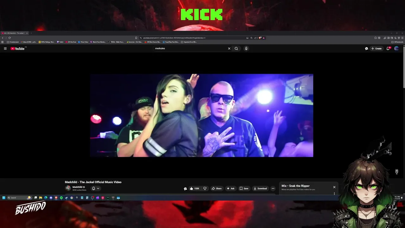Open File Explorer from the taskbar
Viewport: 405px width, 228px height.
click(x=40, y=198)
